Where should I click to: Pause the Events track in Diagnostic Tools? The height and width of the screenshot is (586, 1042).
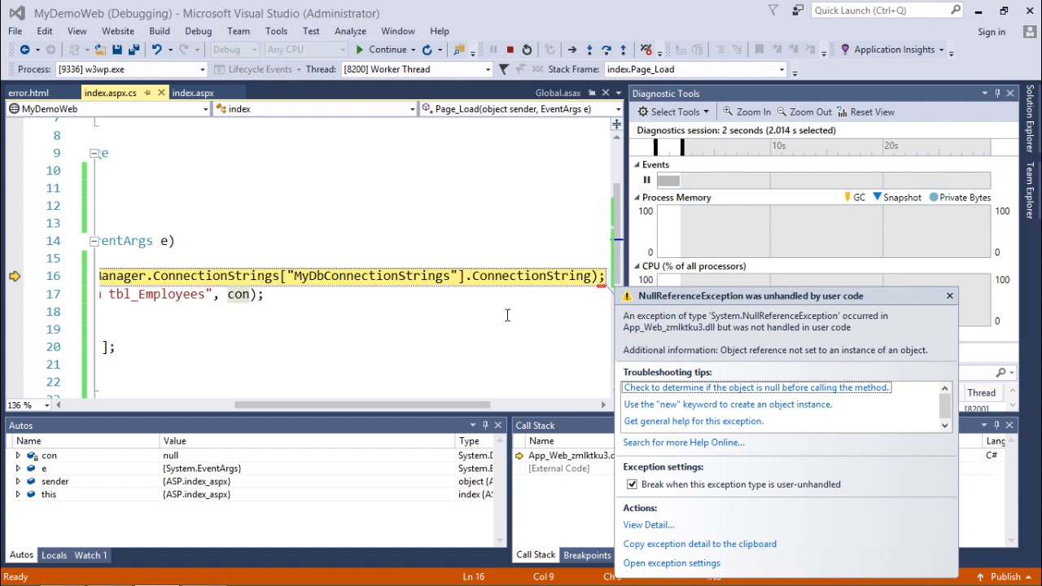[647, 180]
